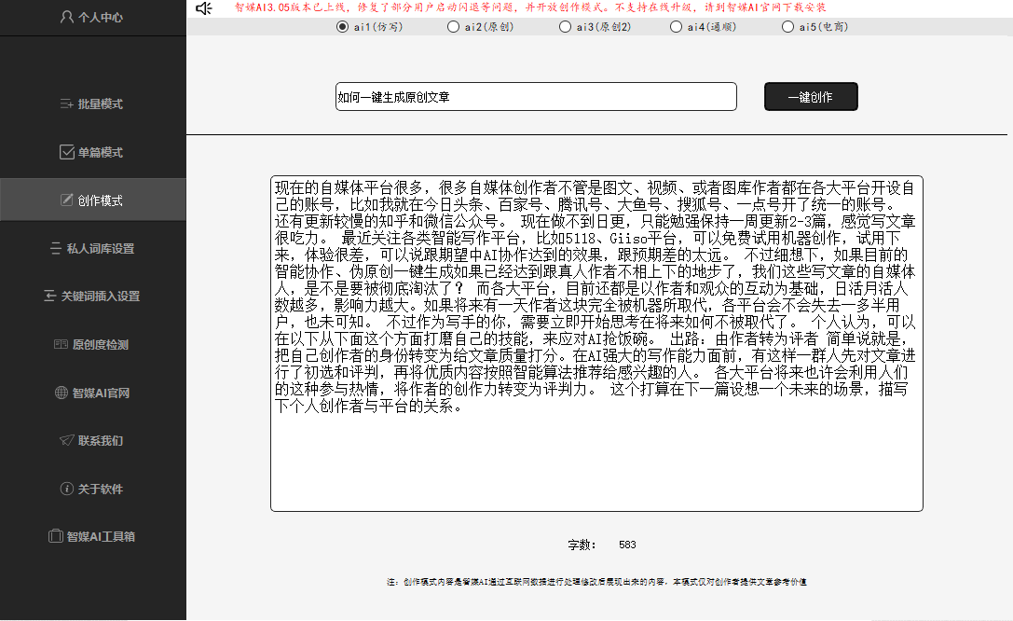Select the ai1(仿写) radio option

tap(342, 27)
